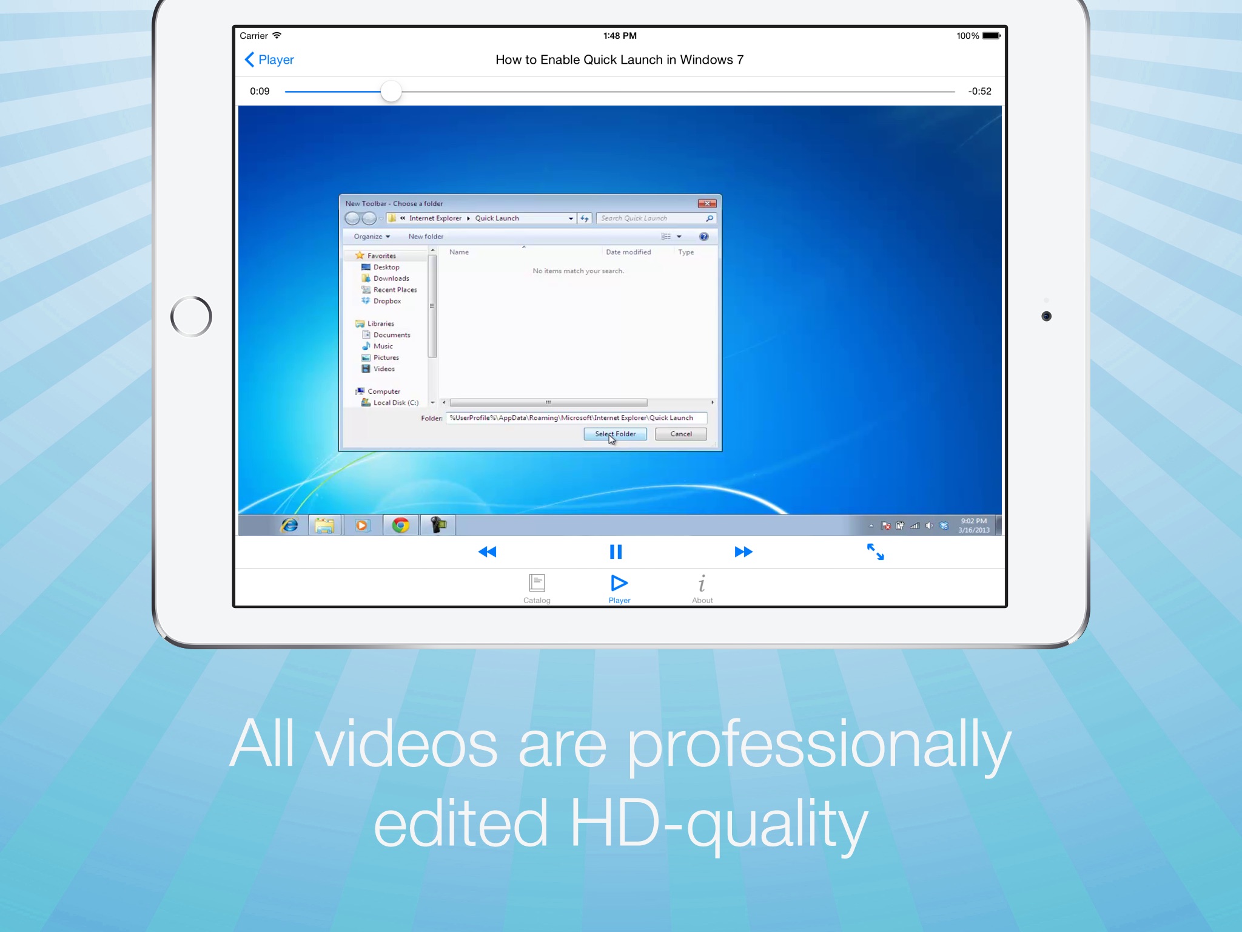Click the Select Folder button

point(615,434)
